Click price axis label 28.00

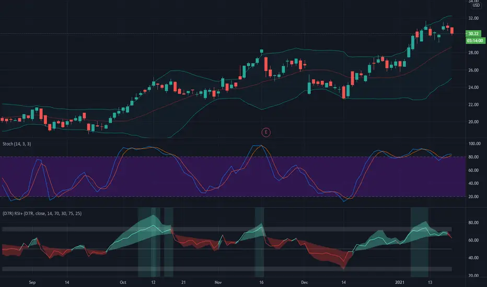pos(473,53)
